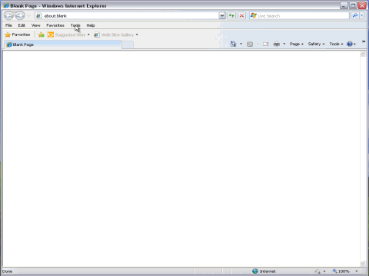Click the magnifier Search button

click(355, 16)
